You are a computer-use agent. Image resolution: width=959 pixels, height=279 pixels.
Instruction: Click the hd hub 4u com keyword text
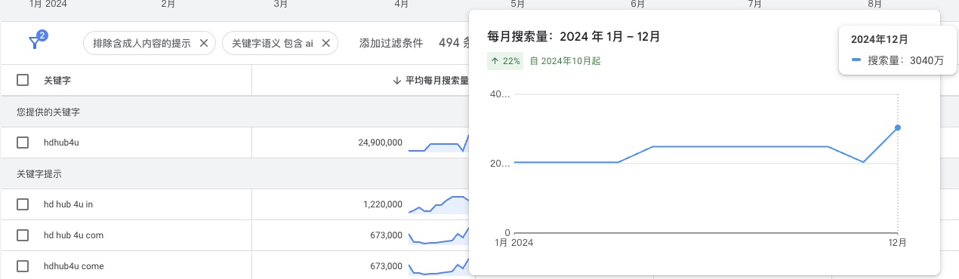[73, 235]
